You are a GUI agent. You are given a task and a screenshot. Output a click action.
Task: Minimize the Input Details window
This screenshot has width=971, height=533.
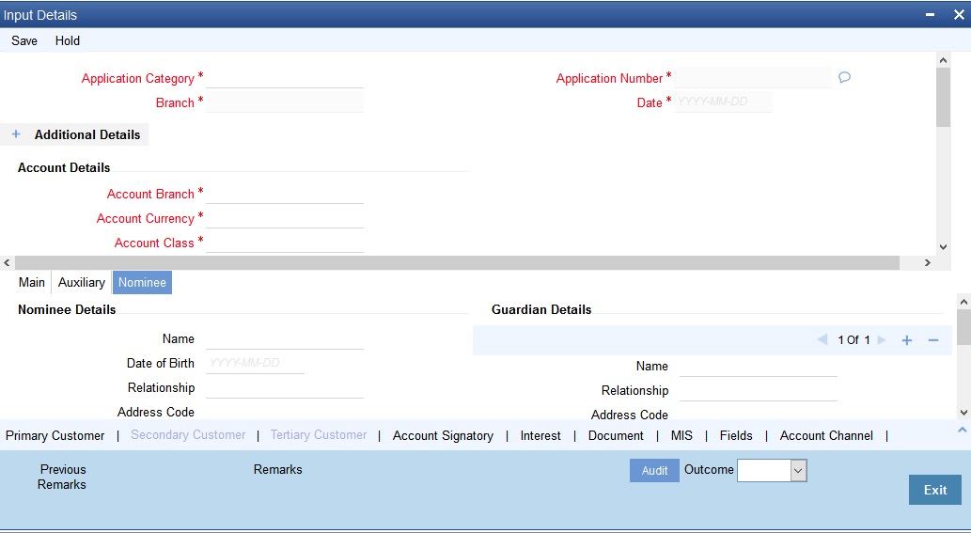(930, 14)
